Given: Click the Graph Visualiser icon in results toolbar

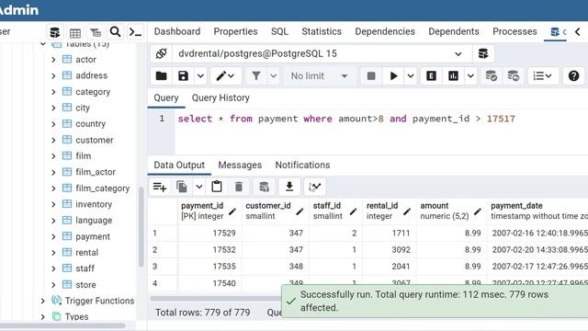Looking at the screenshot, I should pyautogui.click(x=314, y=187).
